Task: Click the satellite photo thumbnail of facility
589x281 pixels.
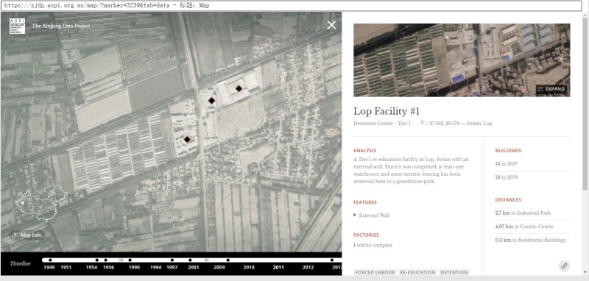Action: [462, 60]
